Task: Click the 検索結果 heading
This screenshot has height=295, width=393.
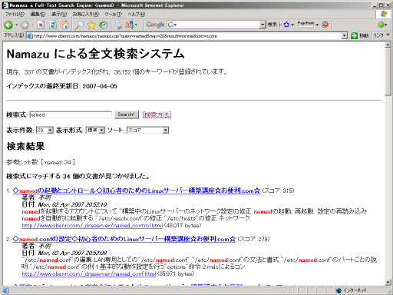Action: pos(25,146)
